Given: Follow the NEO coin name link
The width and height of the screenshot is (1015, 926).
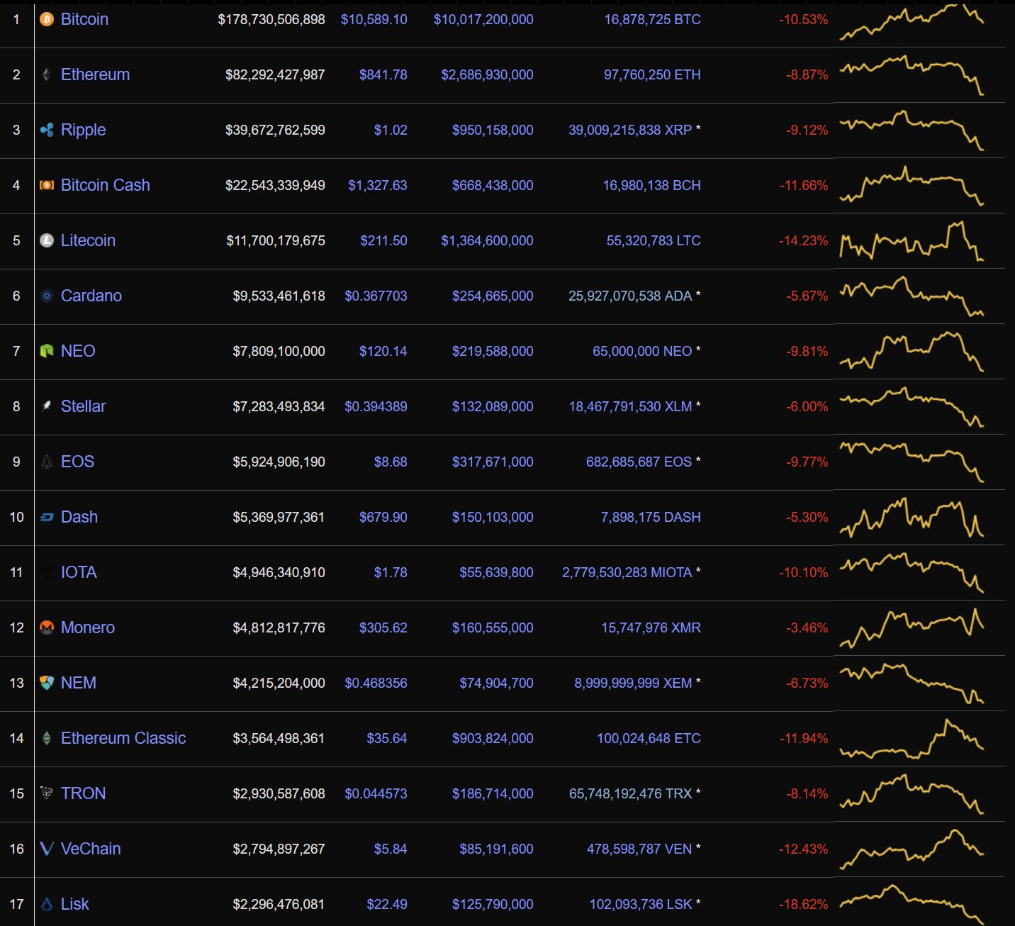Looking at the screenshot, I should [78, 351].
